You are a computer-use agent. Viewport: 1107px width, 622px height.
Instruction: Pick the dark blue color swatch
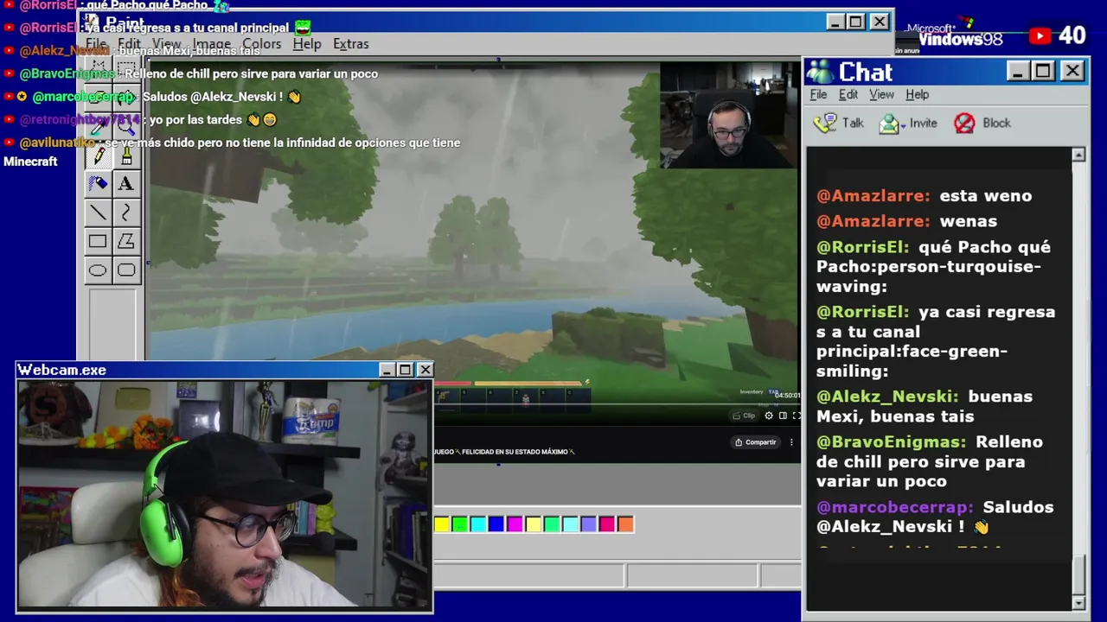tap(496, 524)
